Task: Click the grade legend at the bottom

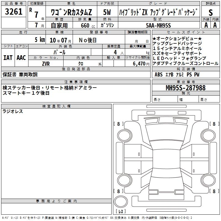Action: coord(97,218)
